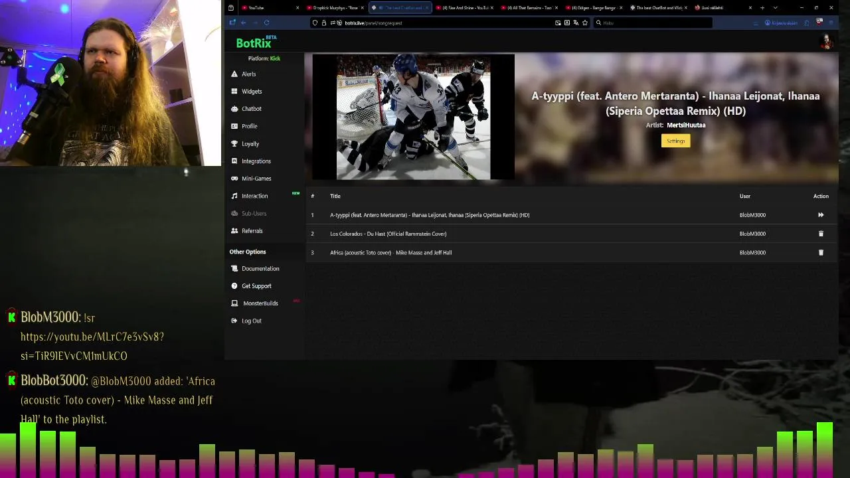This screenshot has height=478, width=850.
Task: Open the tracking protection shield icon
Action: point(315,23)
